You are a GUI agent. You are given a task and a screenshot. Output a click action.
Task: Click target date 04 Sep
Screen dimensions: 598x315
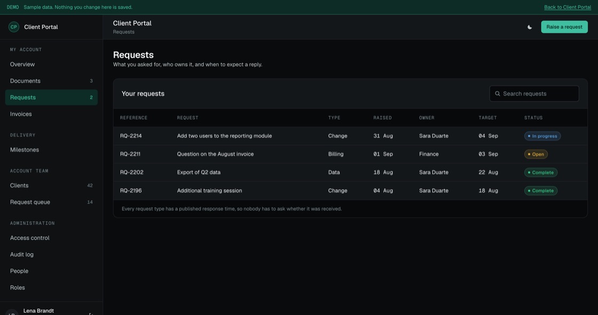pos(488,136)
